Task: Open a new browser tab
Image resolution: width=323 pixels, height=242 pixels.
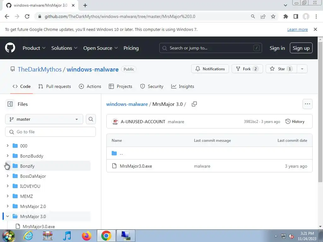Action: (85, 5)
